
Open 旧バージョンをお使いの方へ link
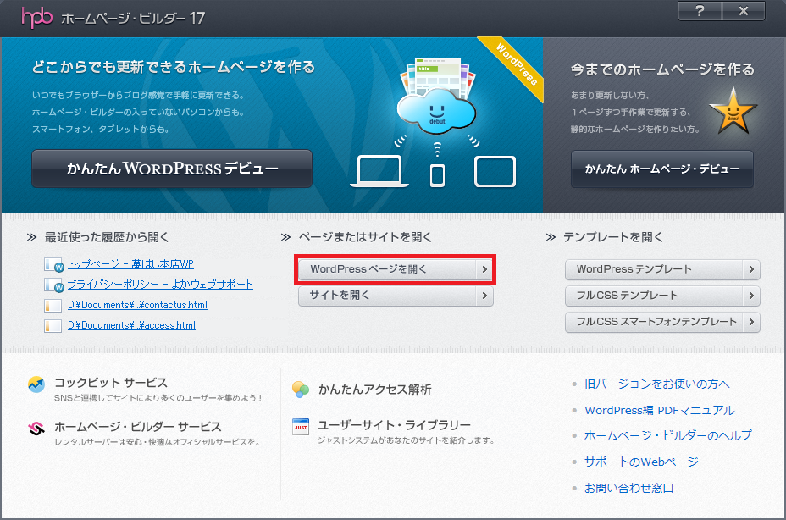(656, 384)
